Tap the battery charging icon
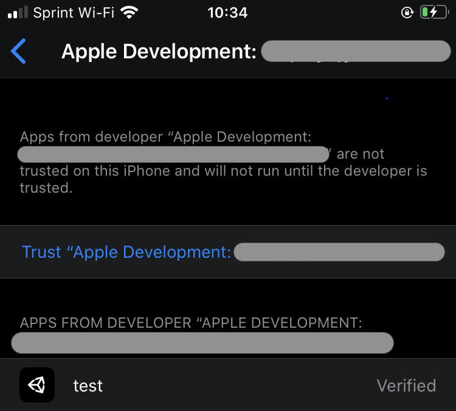This screenshot has width=456, height=411. click(435, 13)
